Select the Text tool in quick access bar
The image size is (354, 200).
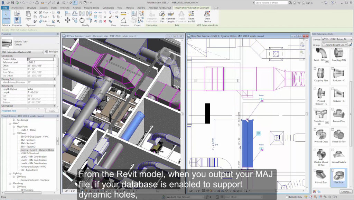tap(58, 3)
